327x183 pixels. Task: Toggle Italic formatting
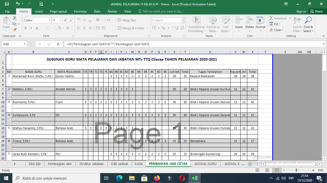pos(31,28)
